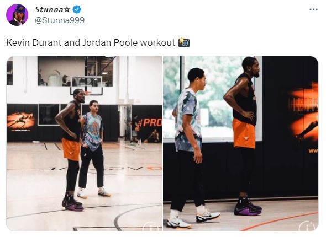The height and width of the screenshot is (237, 326).
Task: Click the basketball hoop in left photo
Action: point(87,86)
